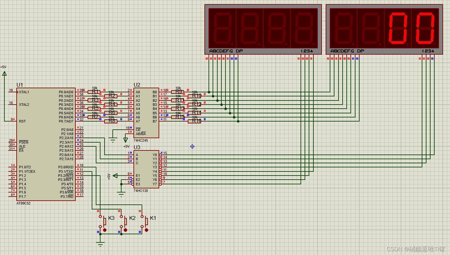The width and height of the screenshot is (450, 255).
Task: Select resistor R12
Action: click(195, 104)
